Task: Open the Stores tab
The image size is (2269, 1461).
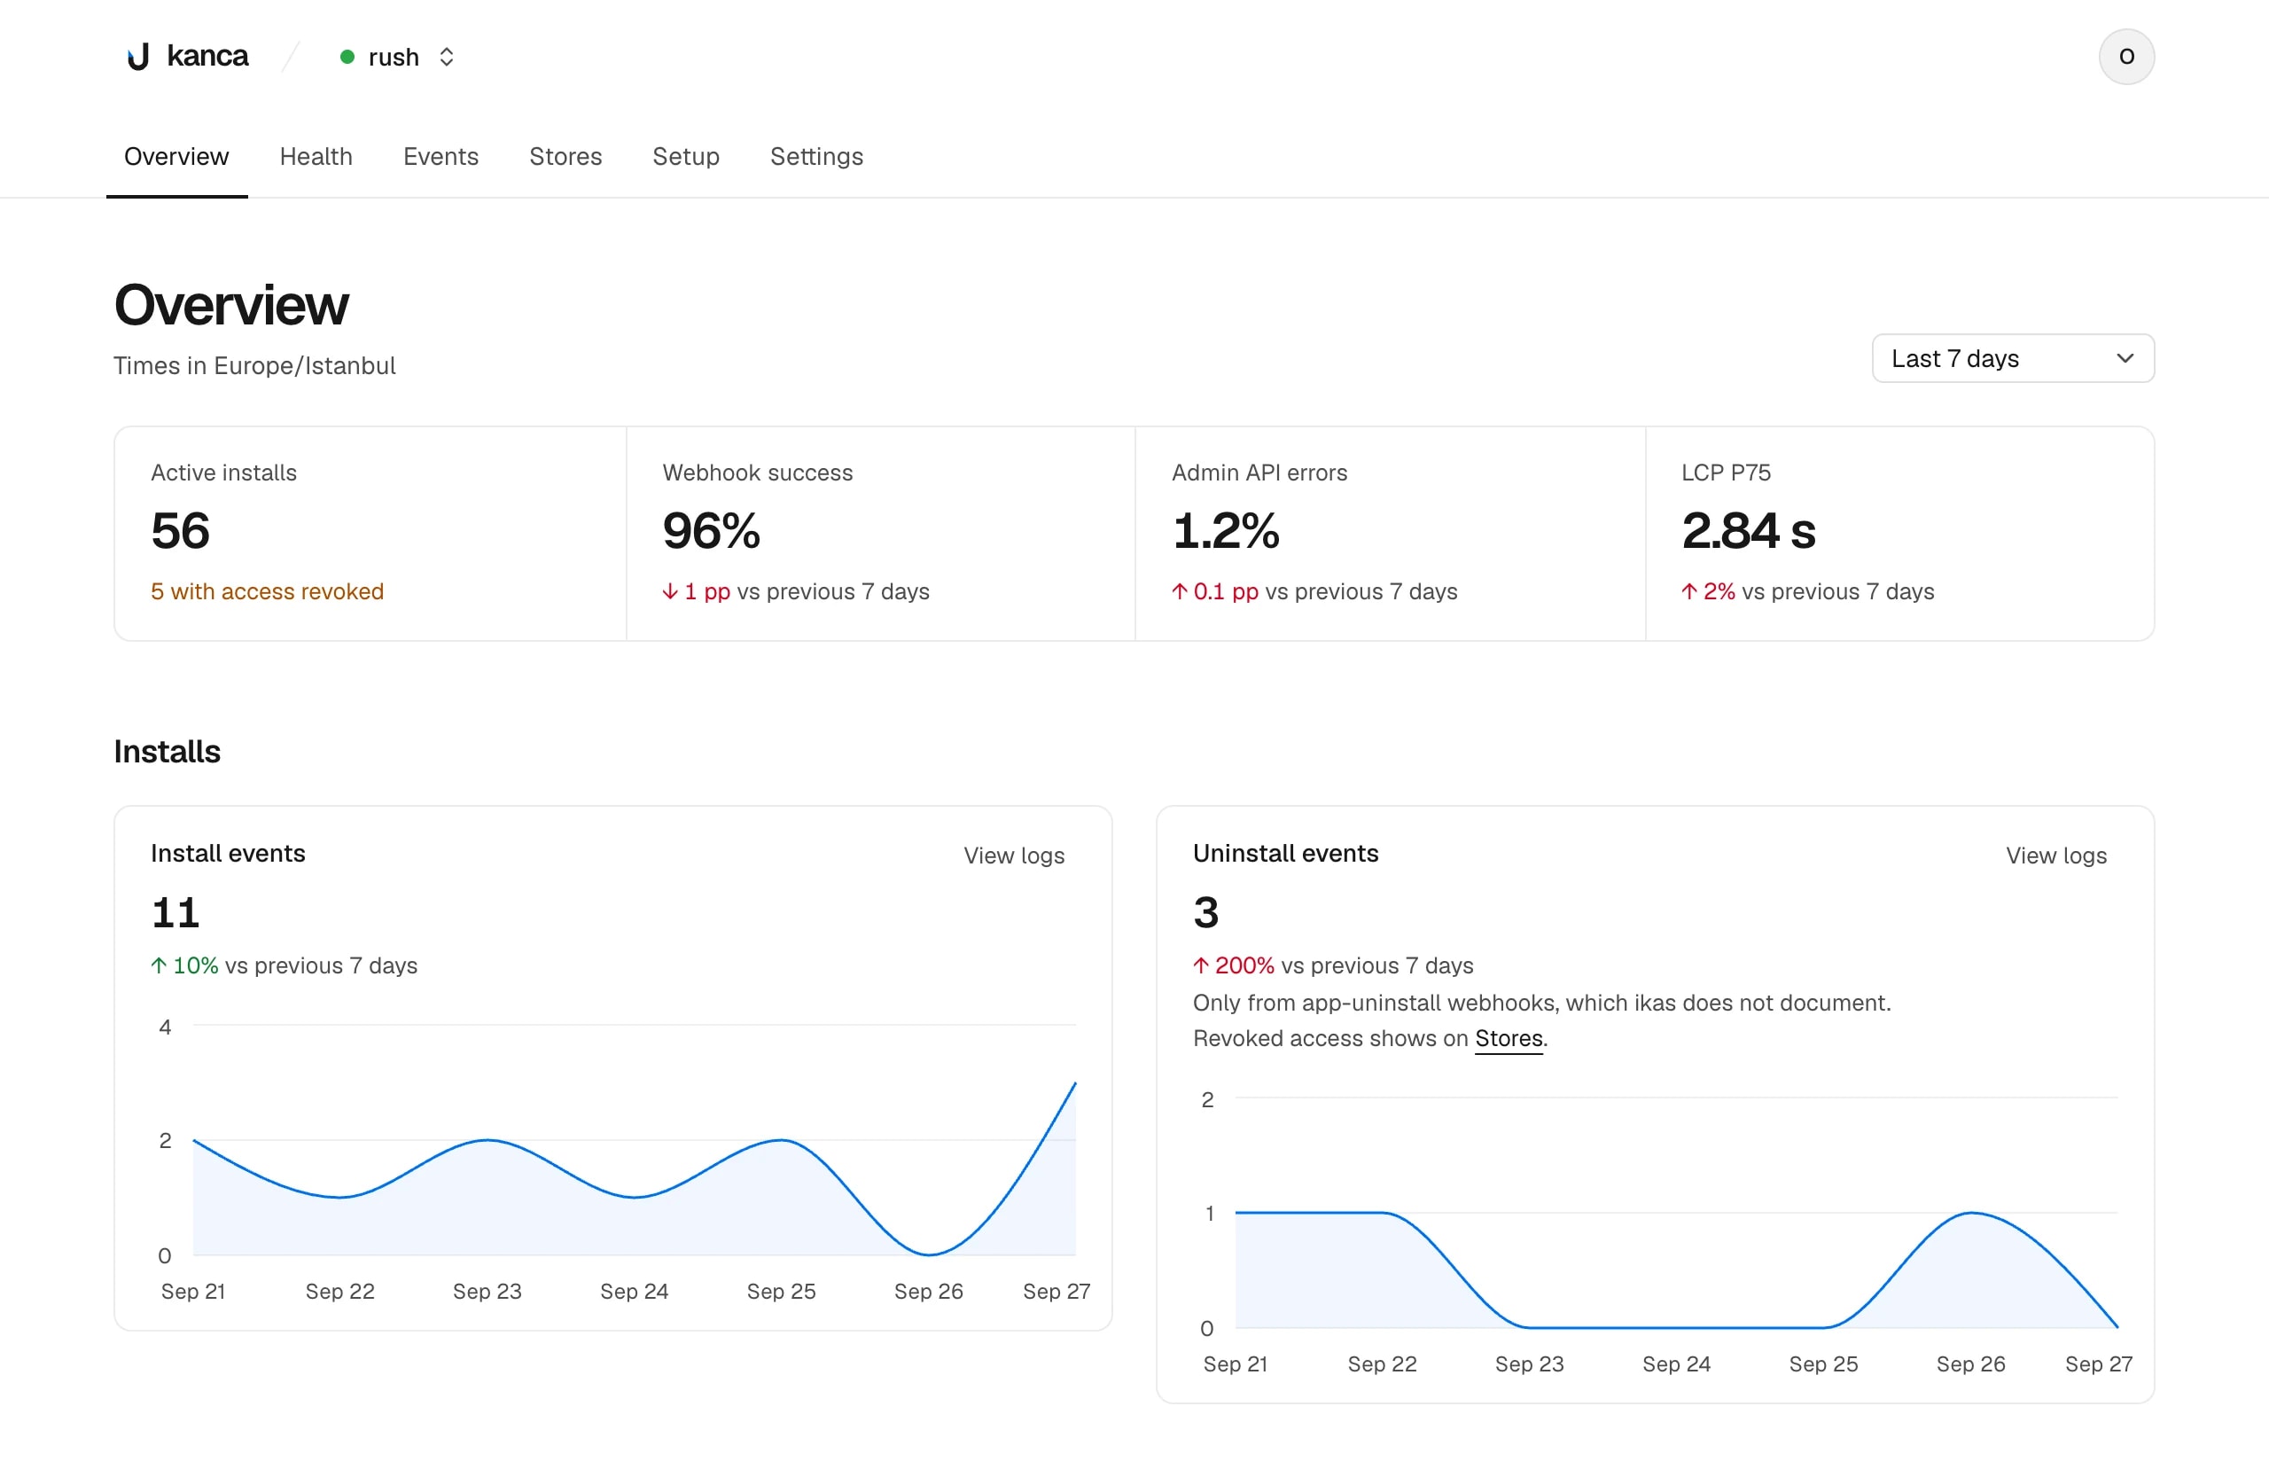Action: point(565,157)
